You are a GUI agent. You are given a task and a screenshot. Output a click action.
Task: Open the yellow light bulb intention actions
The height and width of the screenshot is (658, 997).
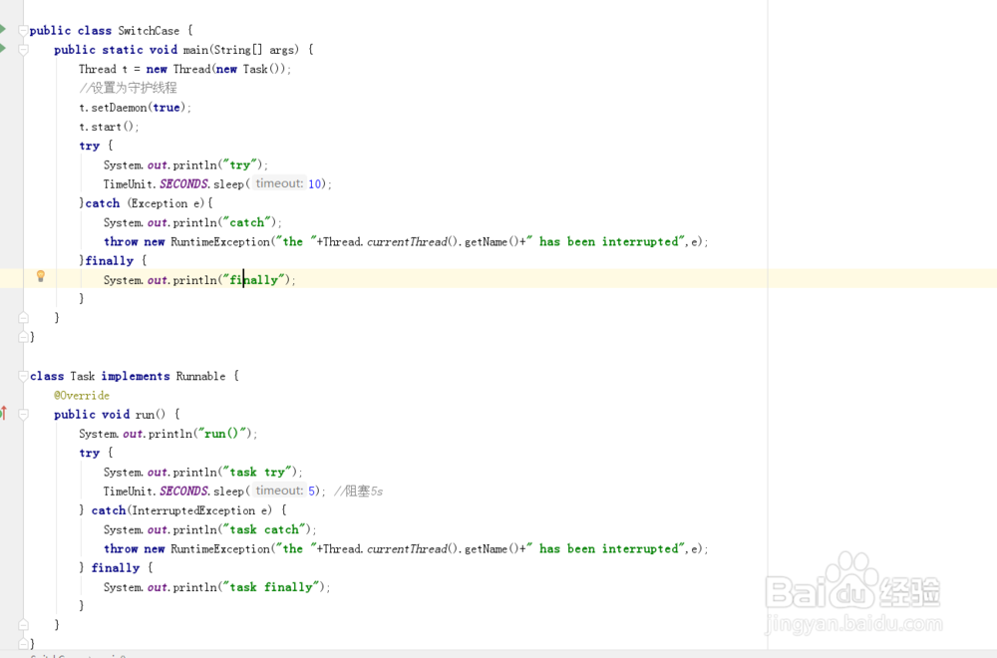(x=41, y=276)
